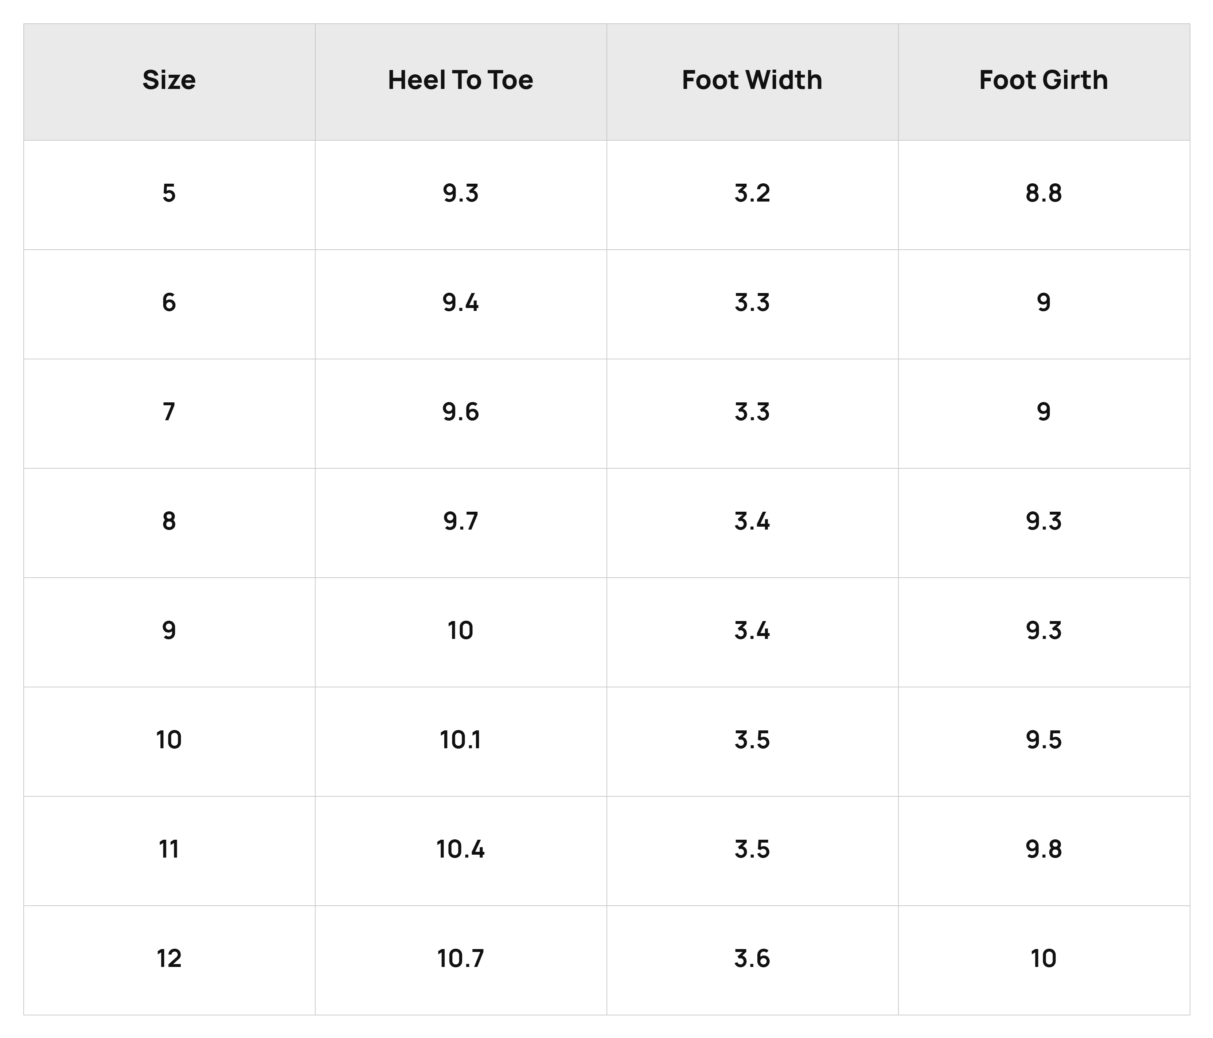The height and width of the screenshot is (1038, 1213).
Task: Select the 9.7 heel to toe cell
Action: coord(461,521)
